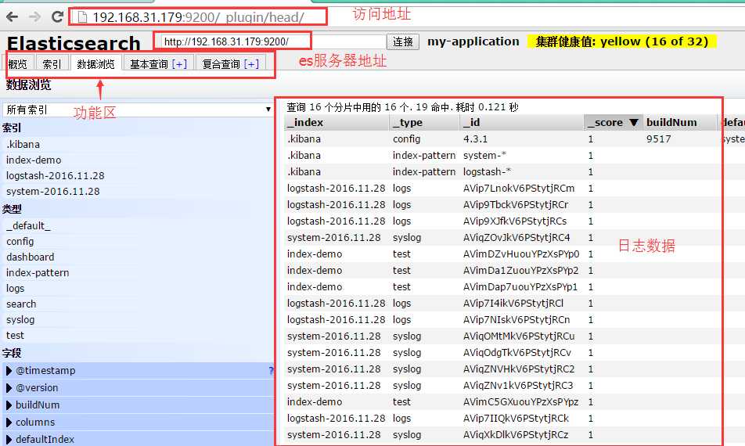Screen dimensions: 745x446
Task: Select logstash-2016.11.28 in sidebar index list
Action: (x=55, y=176)
